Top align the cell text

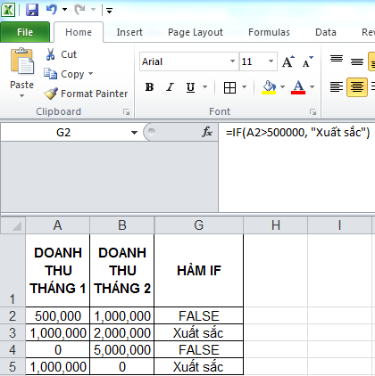coord(337,59)
